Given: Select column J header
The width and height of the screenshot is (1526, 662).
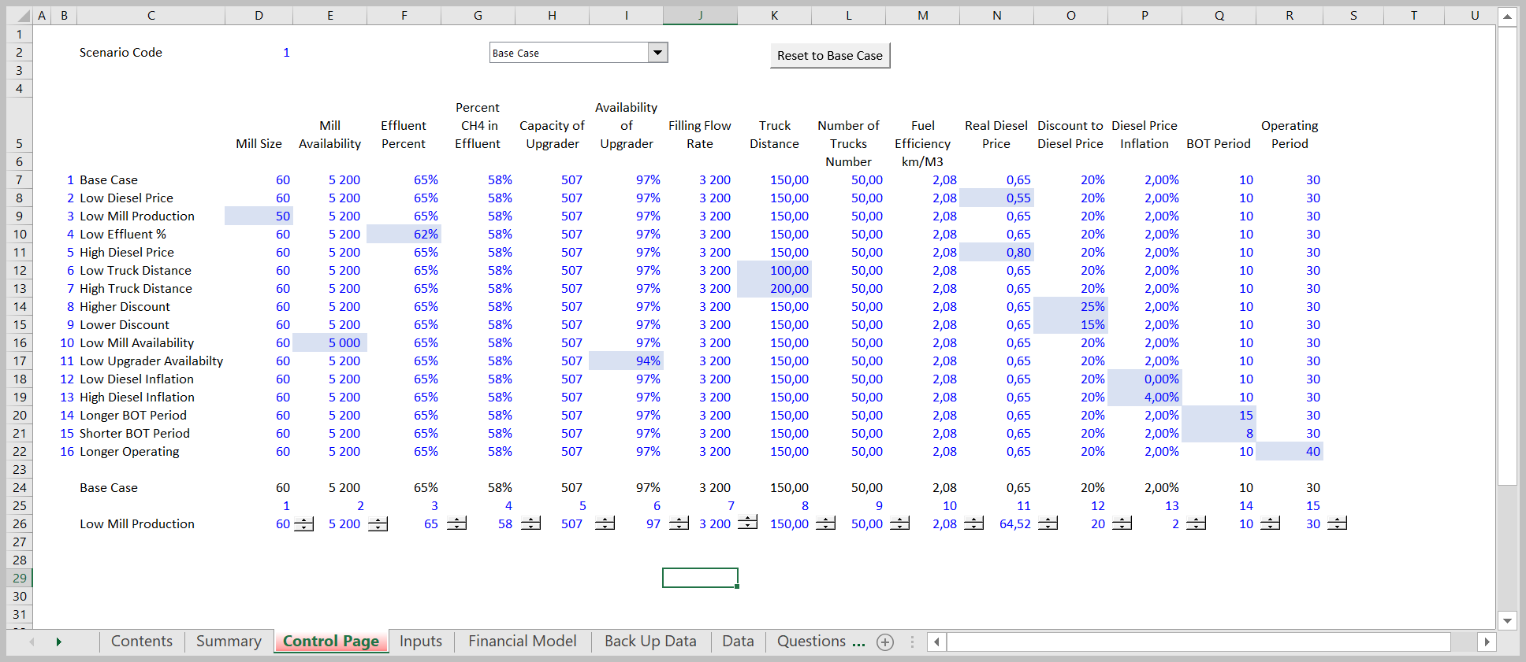Looking at the screenshot, I should tap(700, 16).
